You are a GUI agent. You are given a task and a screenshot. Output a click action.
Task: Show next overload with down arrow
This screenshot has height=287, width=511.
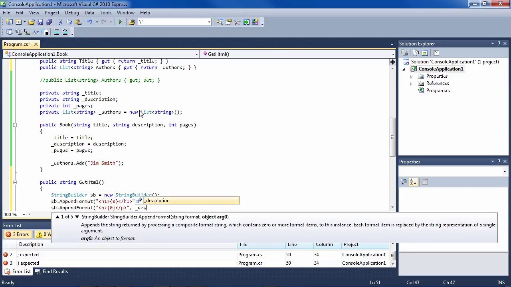(x=77, y=217)
